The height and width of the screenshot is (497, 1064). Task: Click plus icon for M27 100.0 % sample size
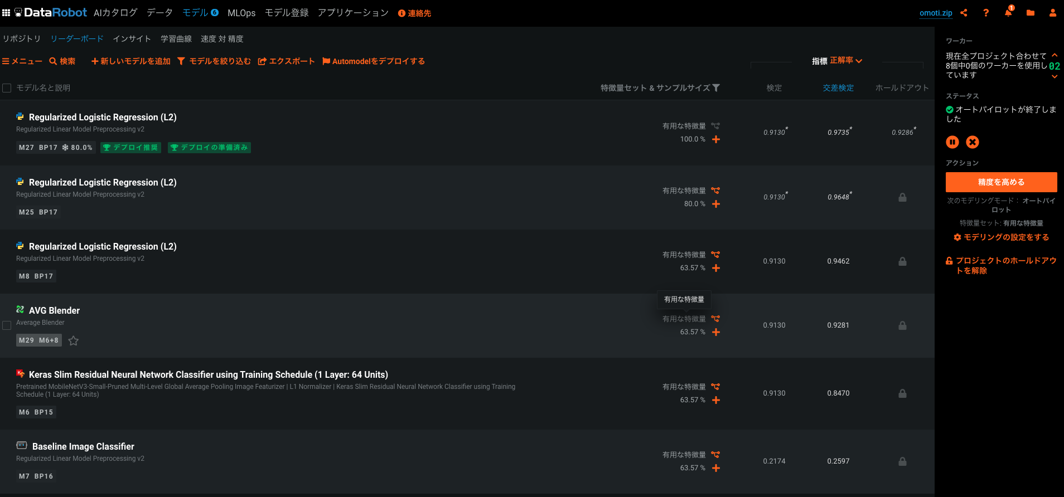(716, 139)
